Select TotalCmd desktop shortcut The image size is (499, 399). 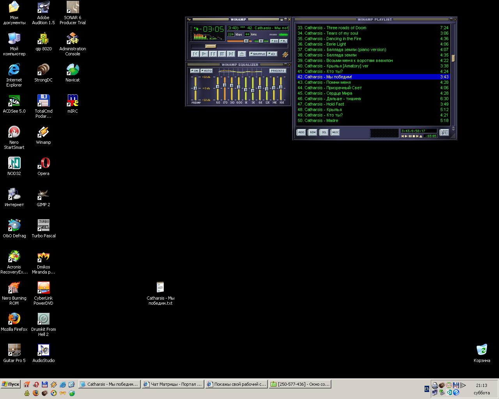click(43, 106)
